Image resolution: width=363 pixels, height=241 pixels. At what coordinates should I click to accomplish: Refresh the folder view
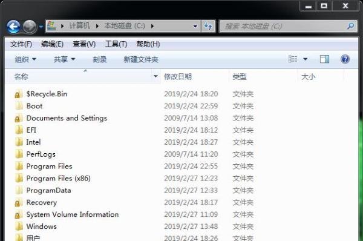coord(208,26)
